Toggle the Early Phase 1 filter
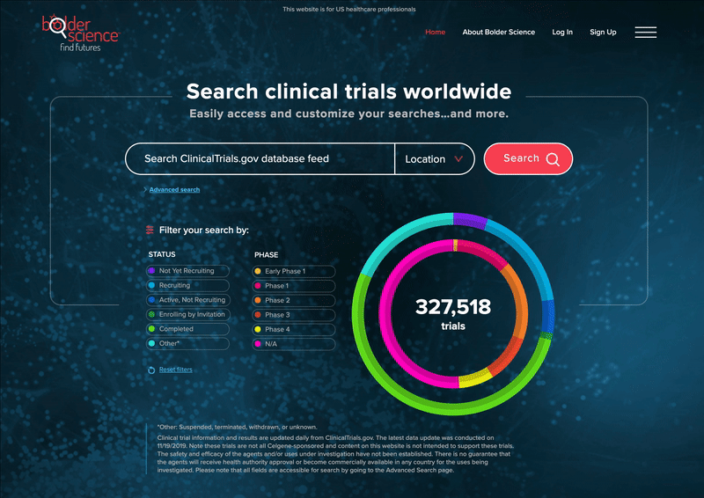Viewport: 704px width, 498px height. (x=293, y=271)
